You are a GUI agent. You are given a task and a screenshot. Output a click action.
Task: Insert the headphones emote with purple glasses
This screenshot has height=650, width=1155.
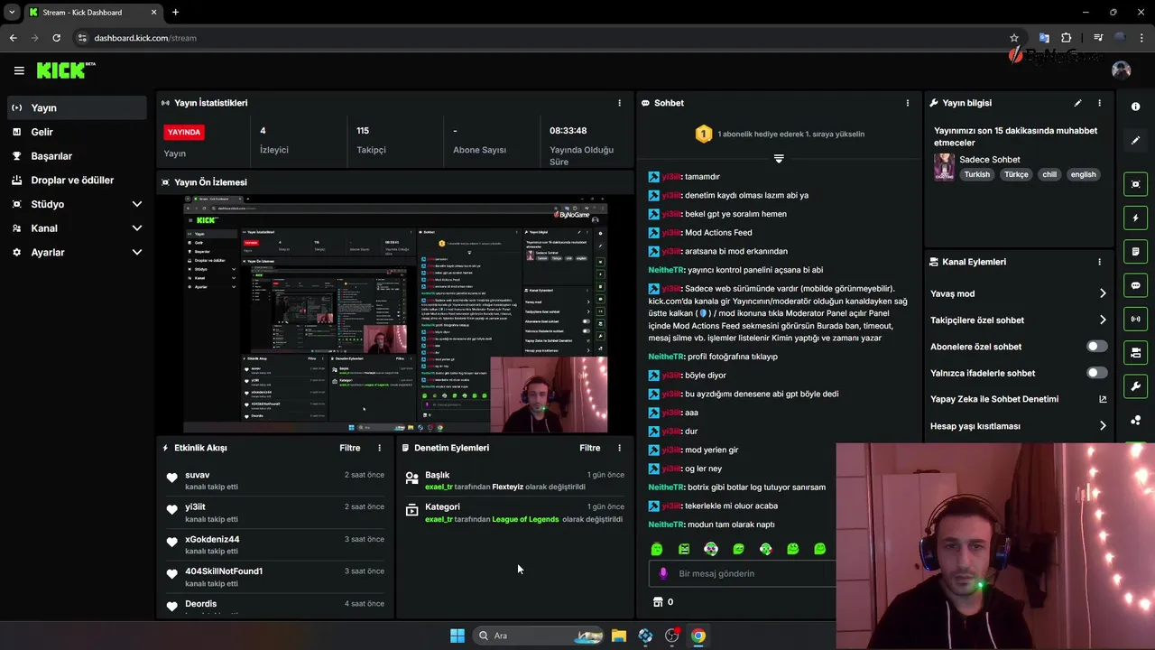711,549
